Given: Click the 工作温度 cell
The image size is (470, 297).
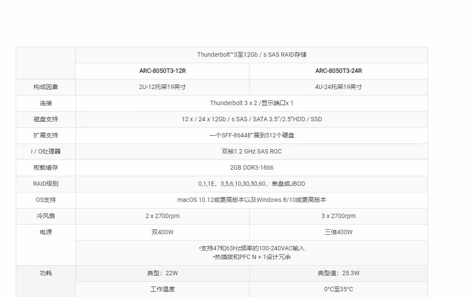Looking at the screenshot, I should (x=162, y=290).
